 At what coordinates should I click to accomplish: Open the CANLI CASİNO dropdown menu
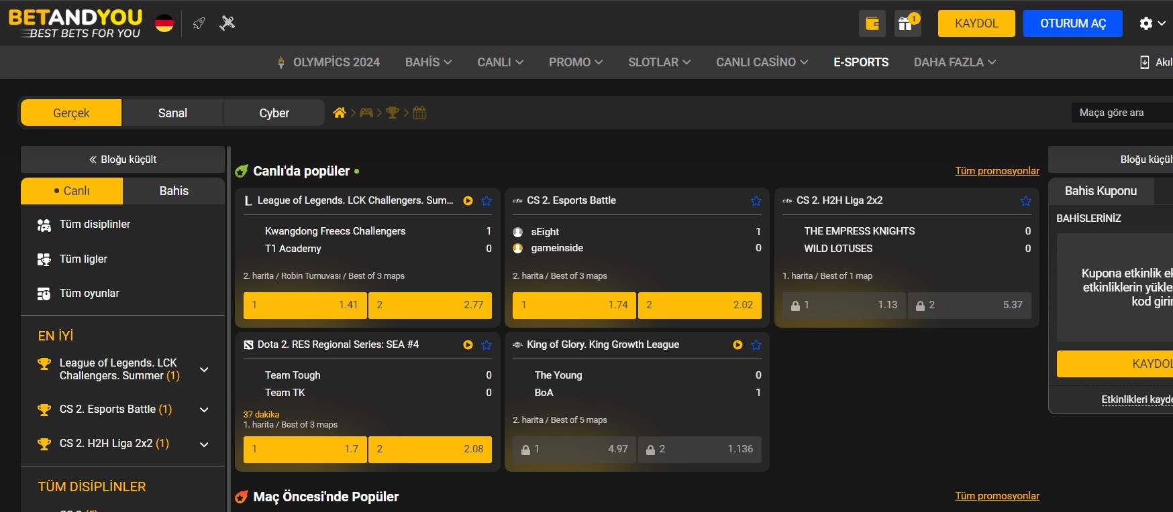[x=762, y=62]
